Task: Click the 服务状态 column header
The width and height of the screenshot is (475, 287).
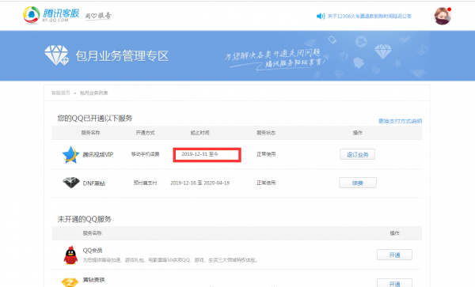Action: (266, 133)
